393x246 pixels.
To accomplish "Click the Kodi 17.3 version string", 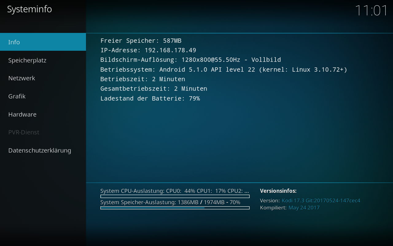I will pyautogui.click(x=321, y=200).
